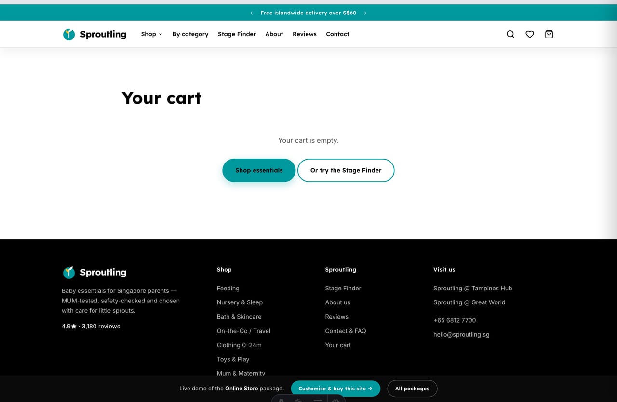Screen dimensions: 617x402
Task: Click the Visit us footer heading
Action: [x=444, y=270]
